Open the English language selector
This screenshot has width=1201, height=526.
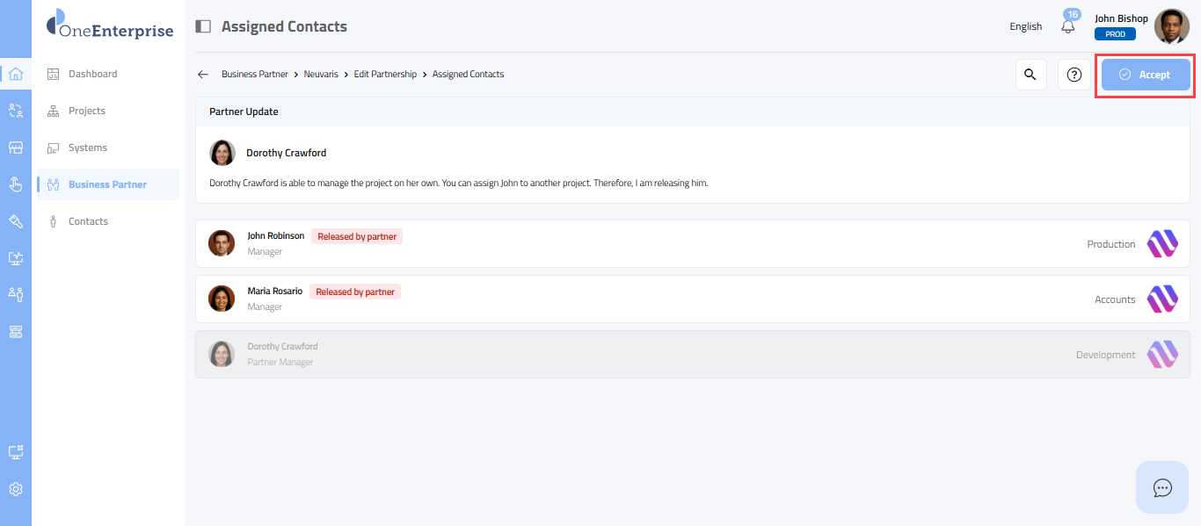(x=1025, y=26)
